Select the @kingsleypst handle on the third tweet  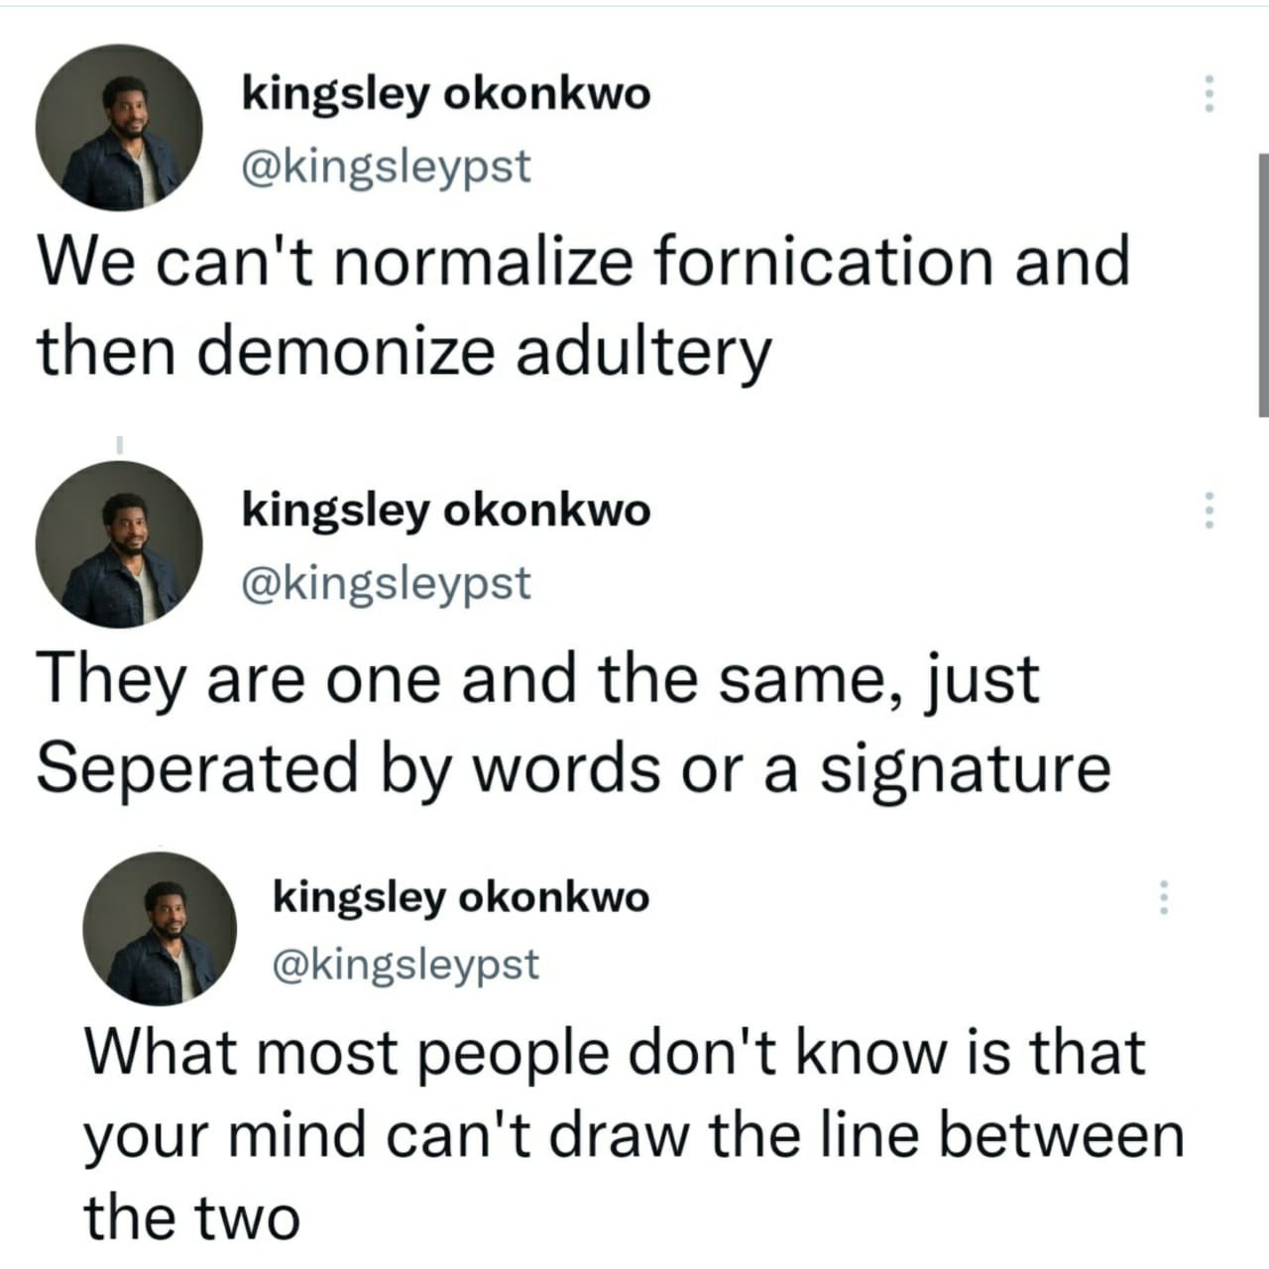point(405,963)
